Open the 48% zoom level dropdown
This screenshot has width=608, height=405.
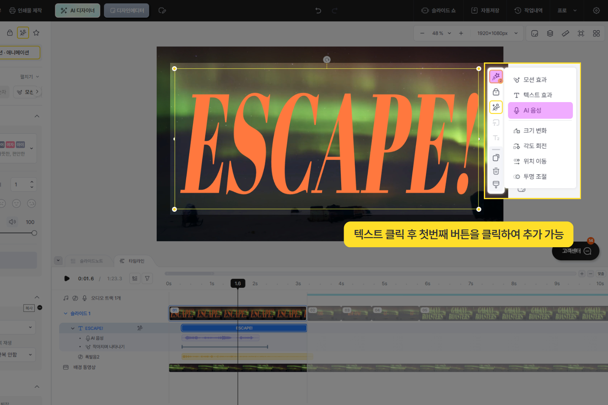coord(442,33)
